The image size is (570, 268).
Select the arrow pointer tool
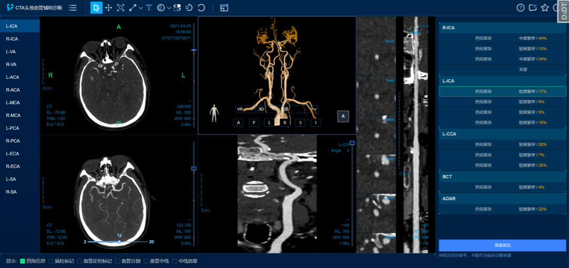tap(96, 8)
